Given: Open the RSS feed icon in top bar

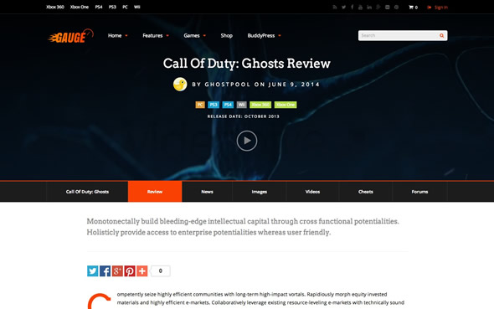Looking at the screenshot, I should (335, 8).
